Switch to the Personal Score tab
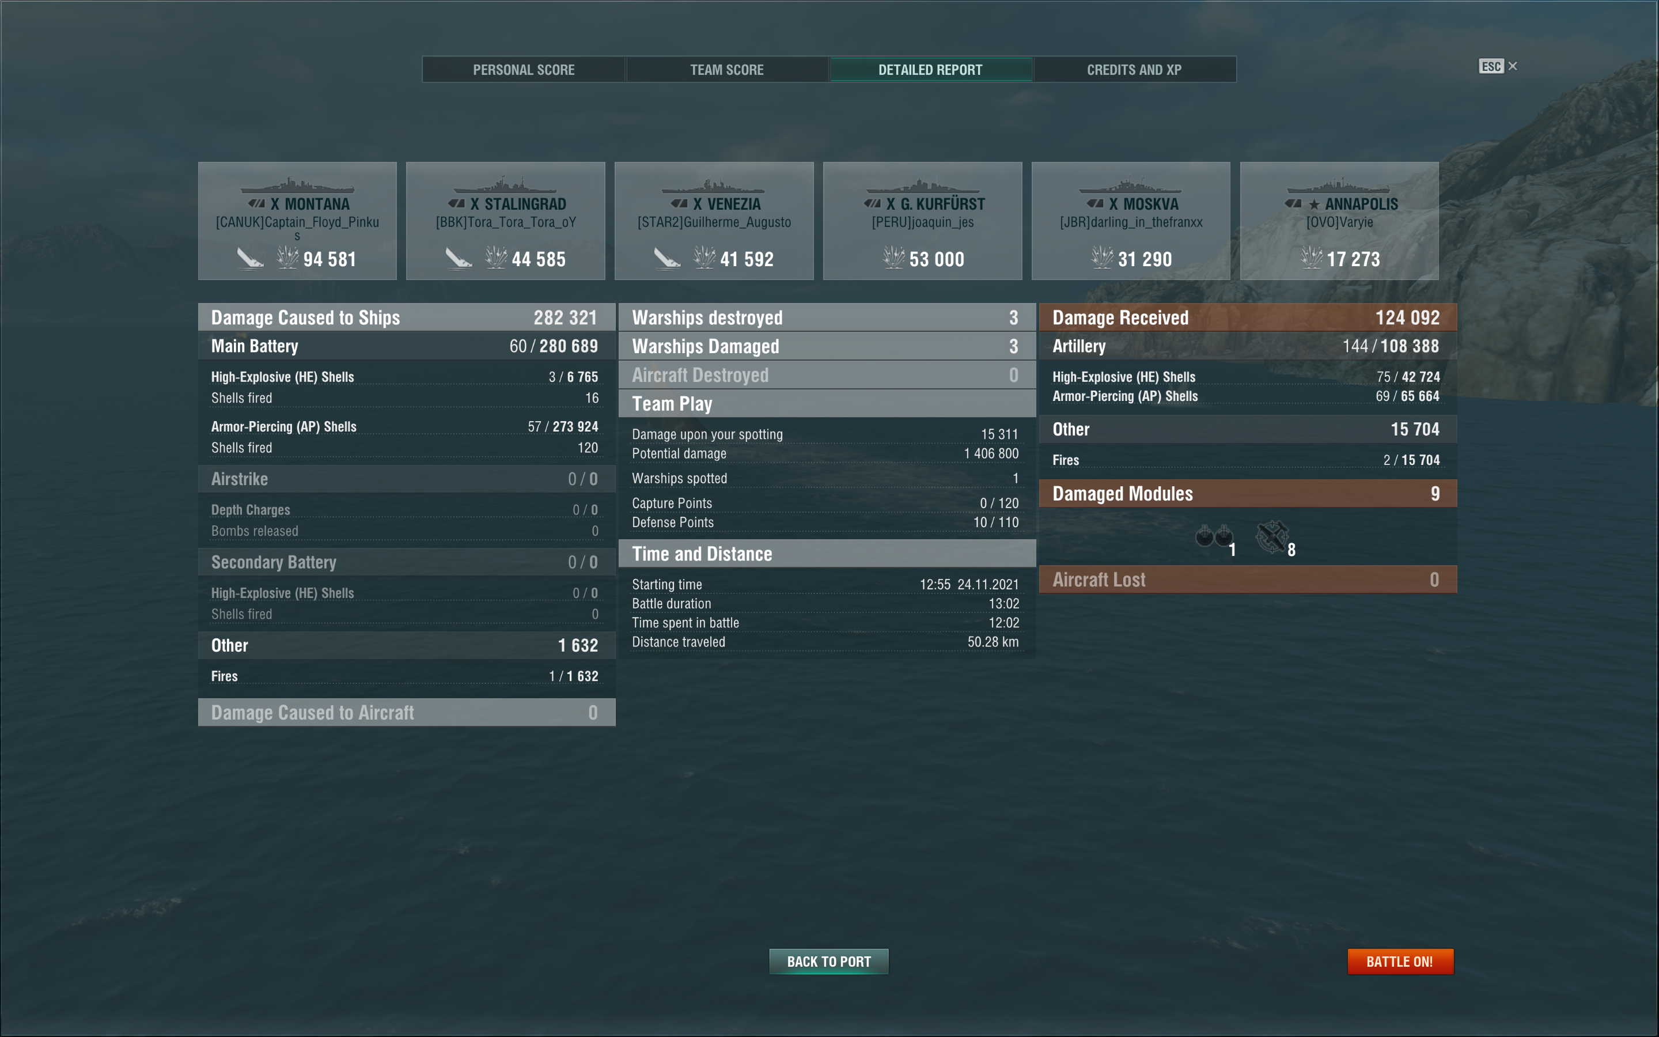The image size is (1659, 1037). coord(524,70)
